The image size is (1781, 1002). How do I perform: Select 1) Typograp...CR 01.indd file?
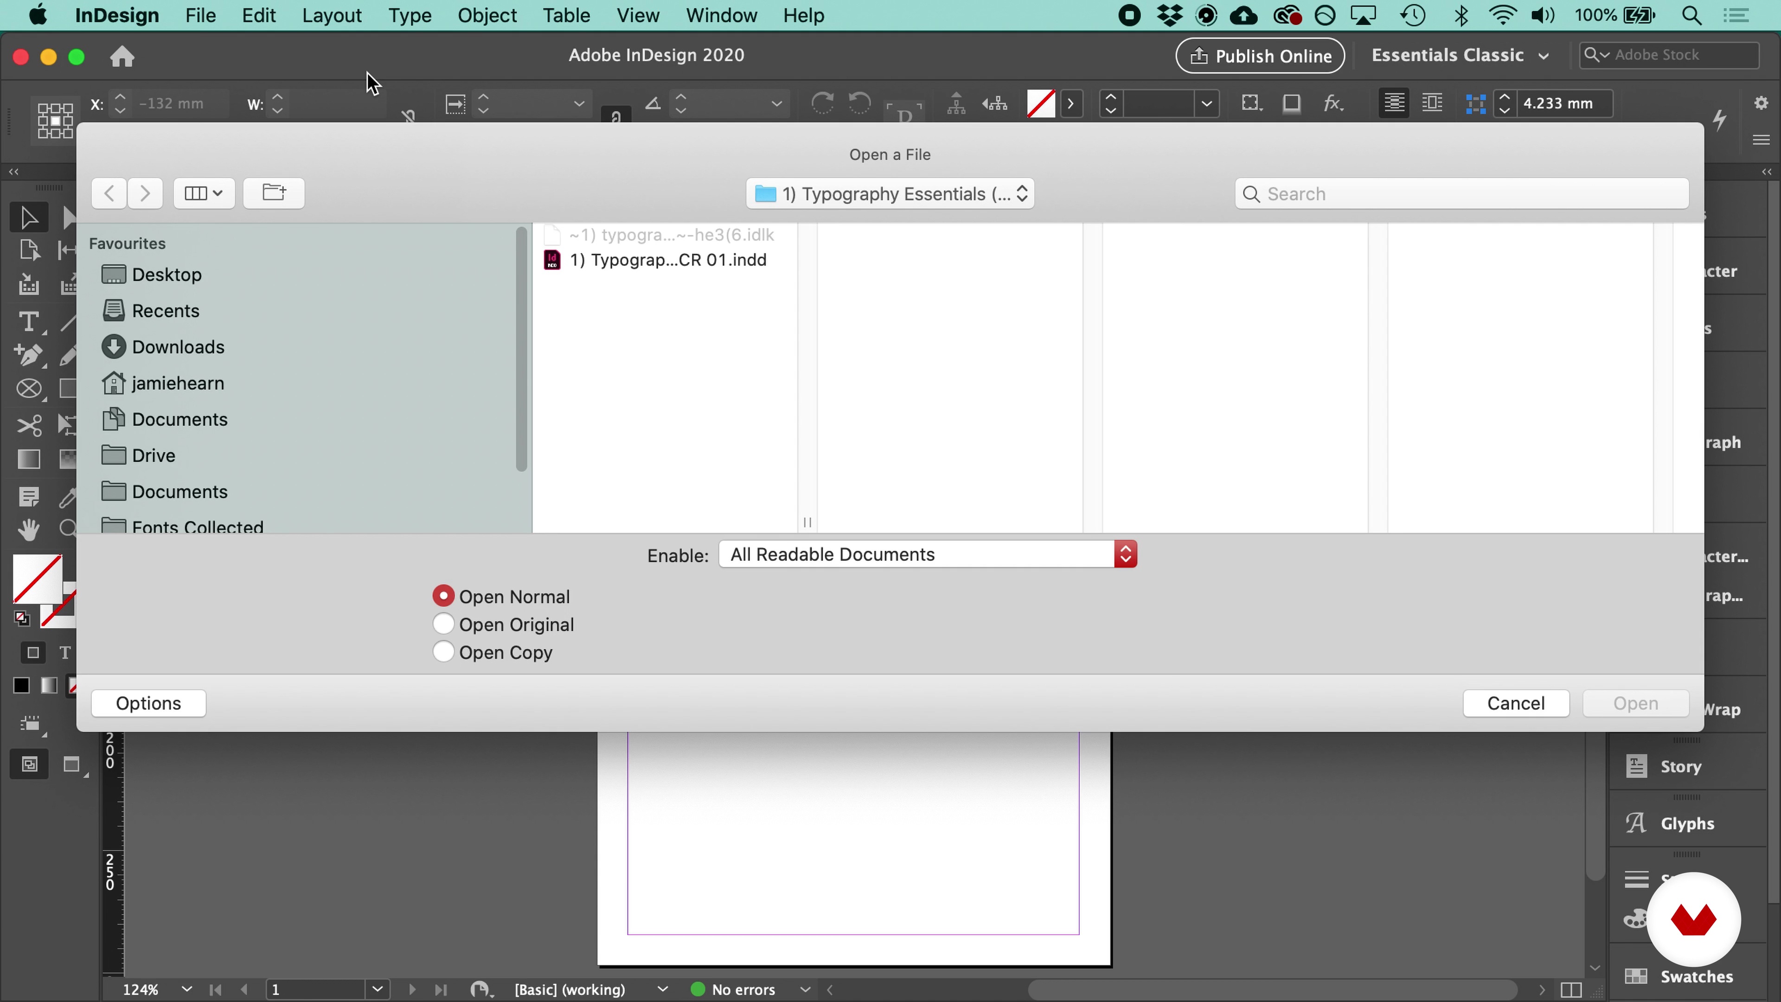[655, 260]
